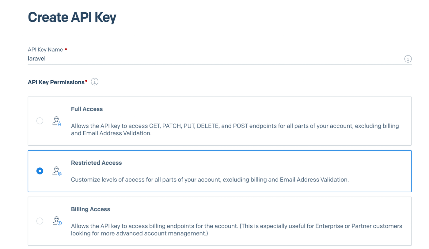Open the API Key Permissions info tooltip icon
429x249 pixels.
pyautogui.click(x=95, y=82)
